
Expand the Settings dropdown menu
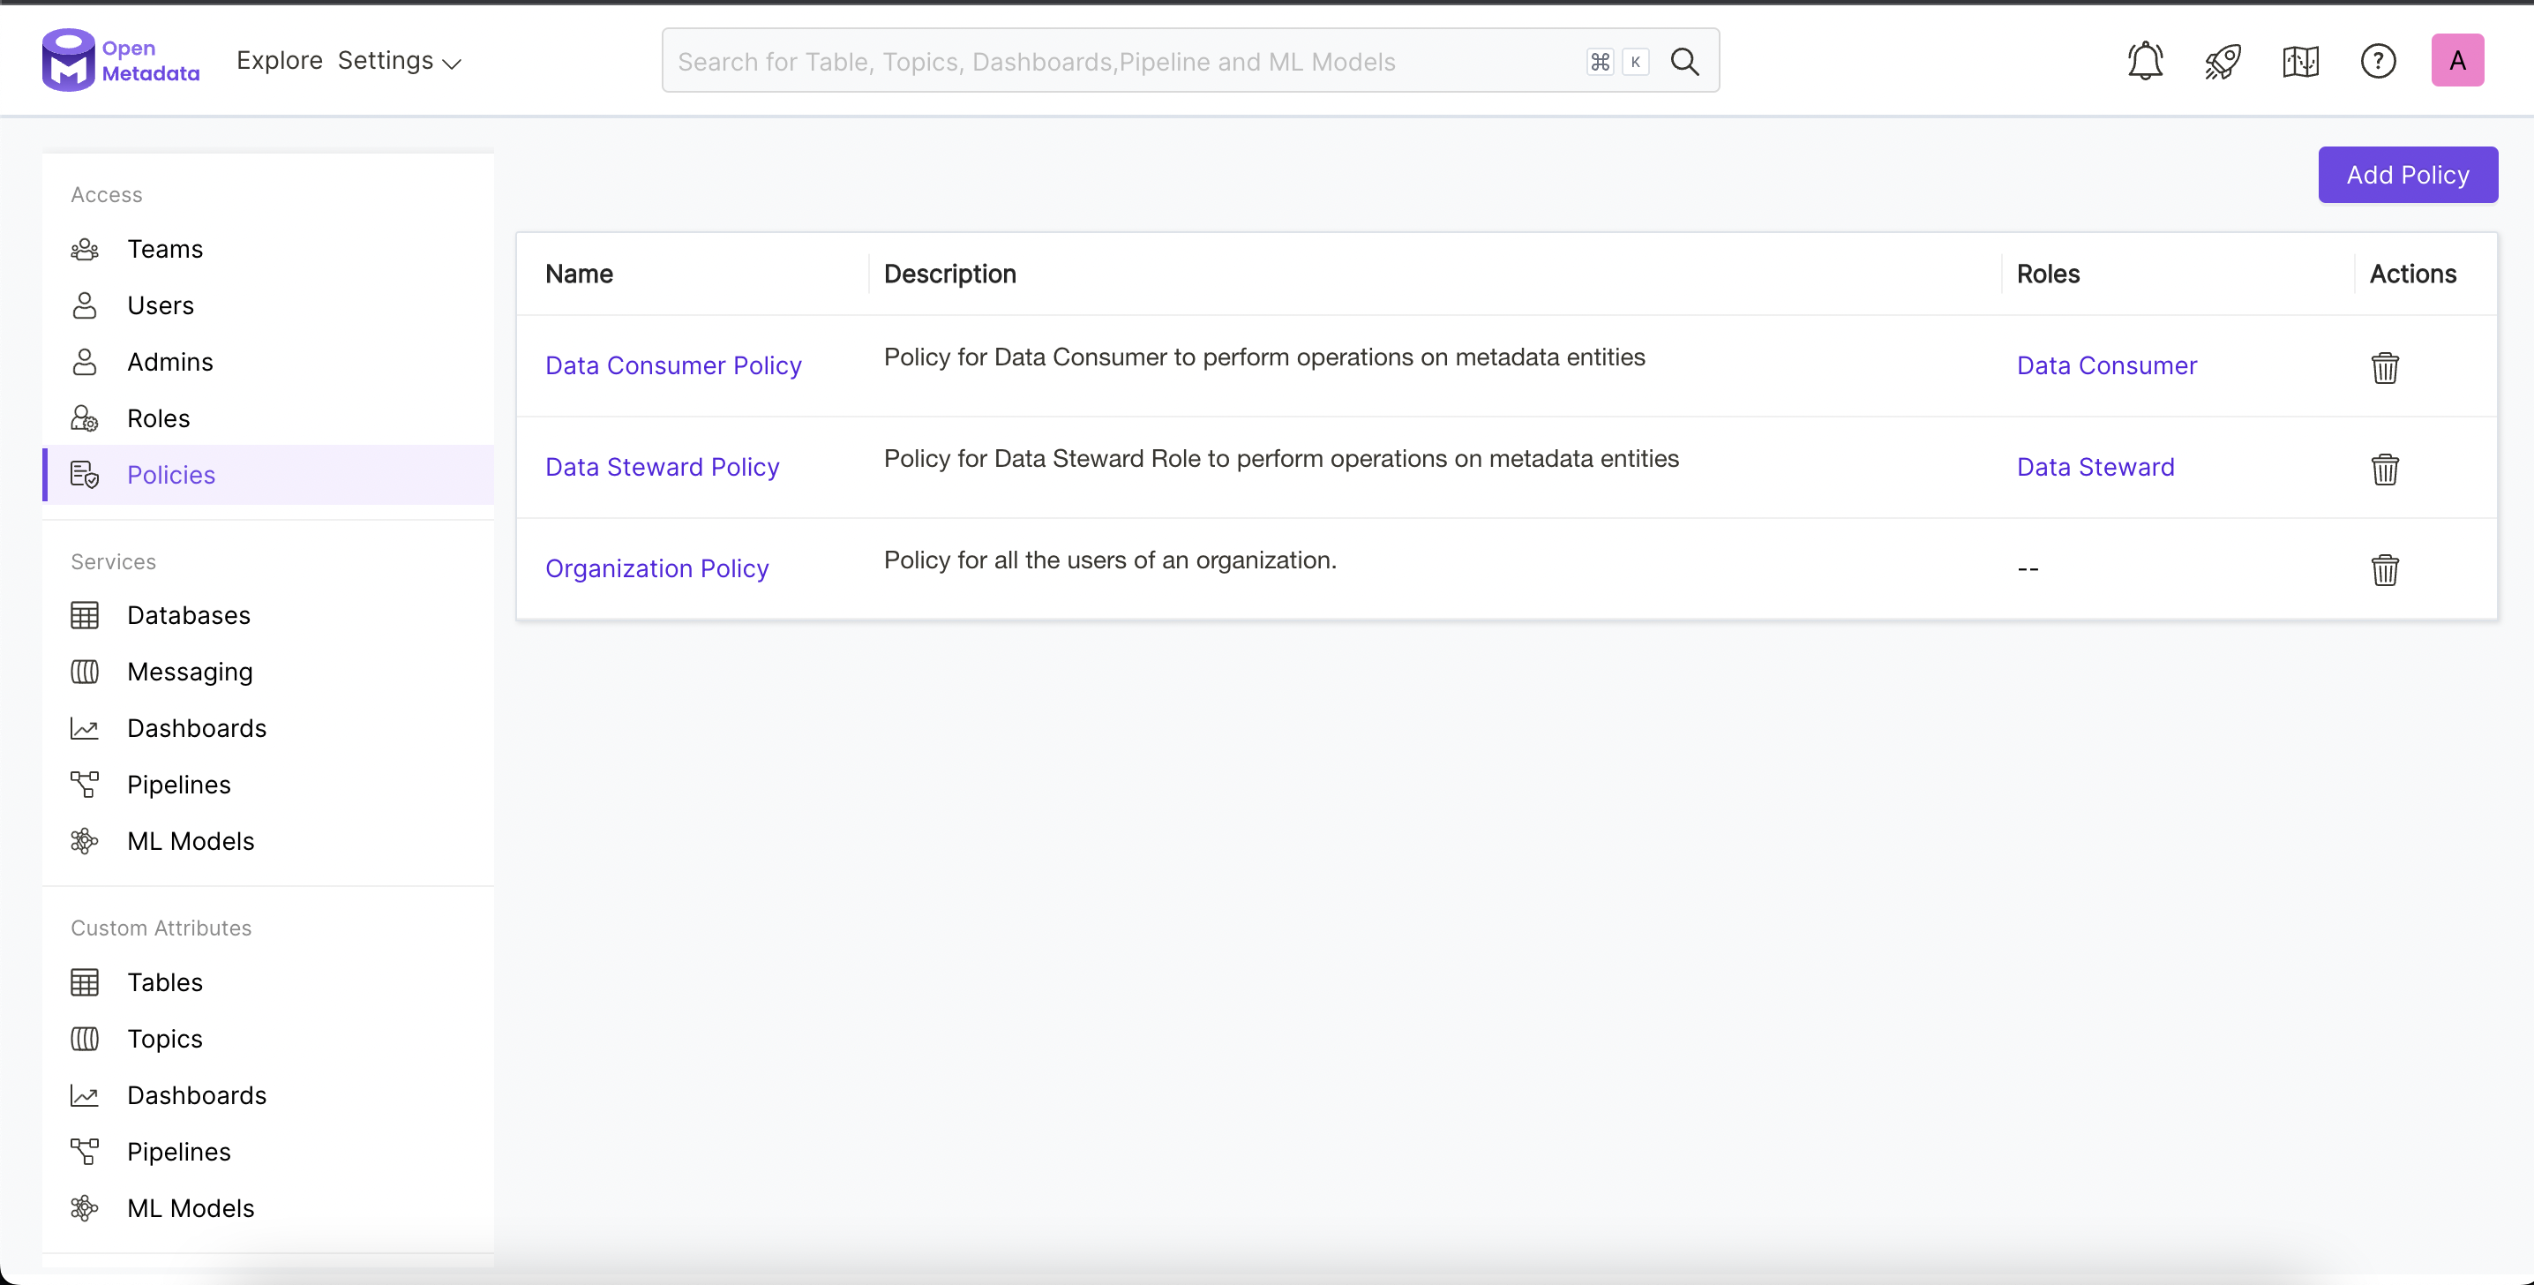pos(399,61)
